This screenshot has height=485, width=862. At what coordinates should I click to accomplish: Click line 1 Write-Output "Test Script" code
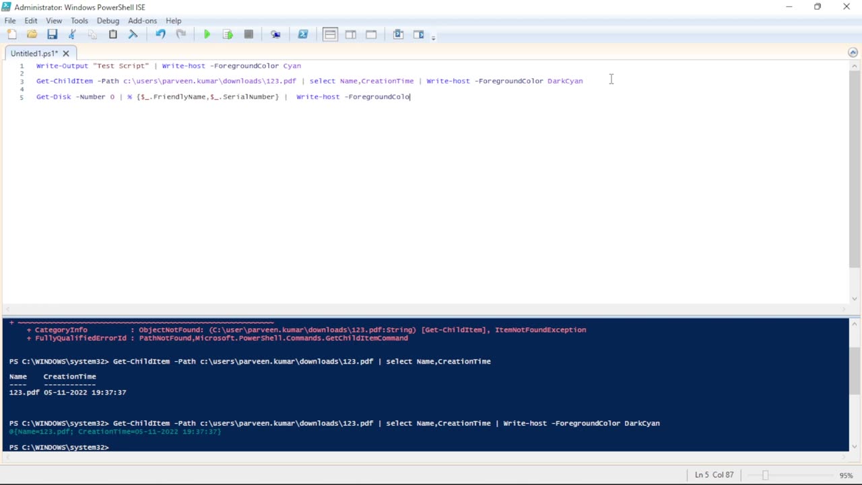[x=92, y=66]
